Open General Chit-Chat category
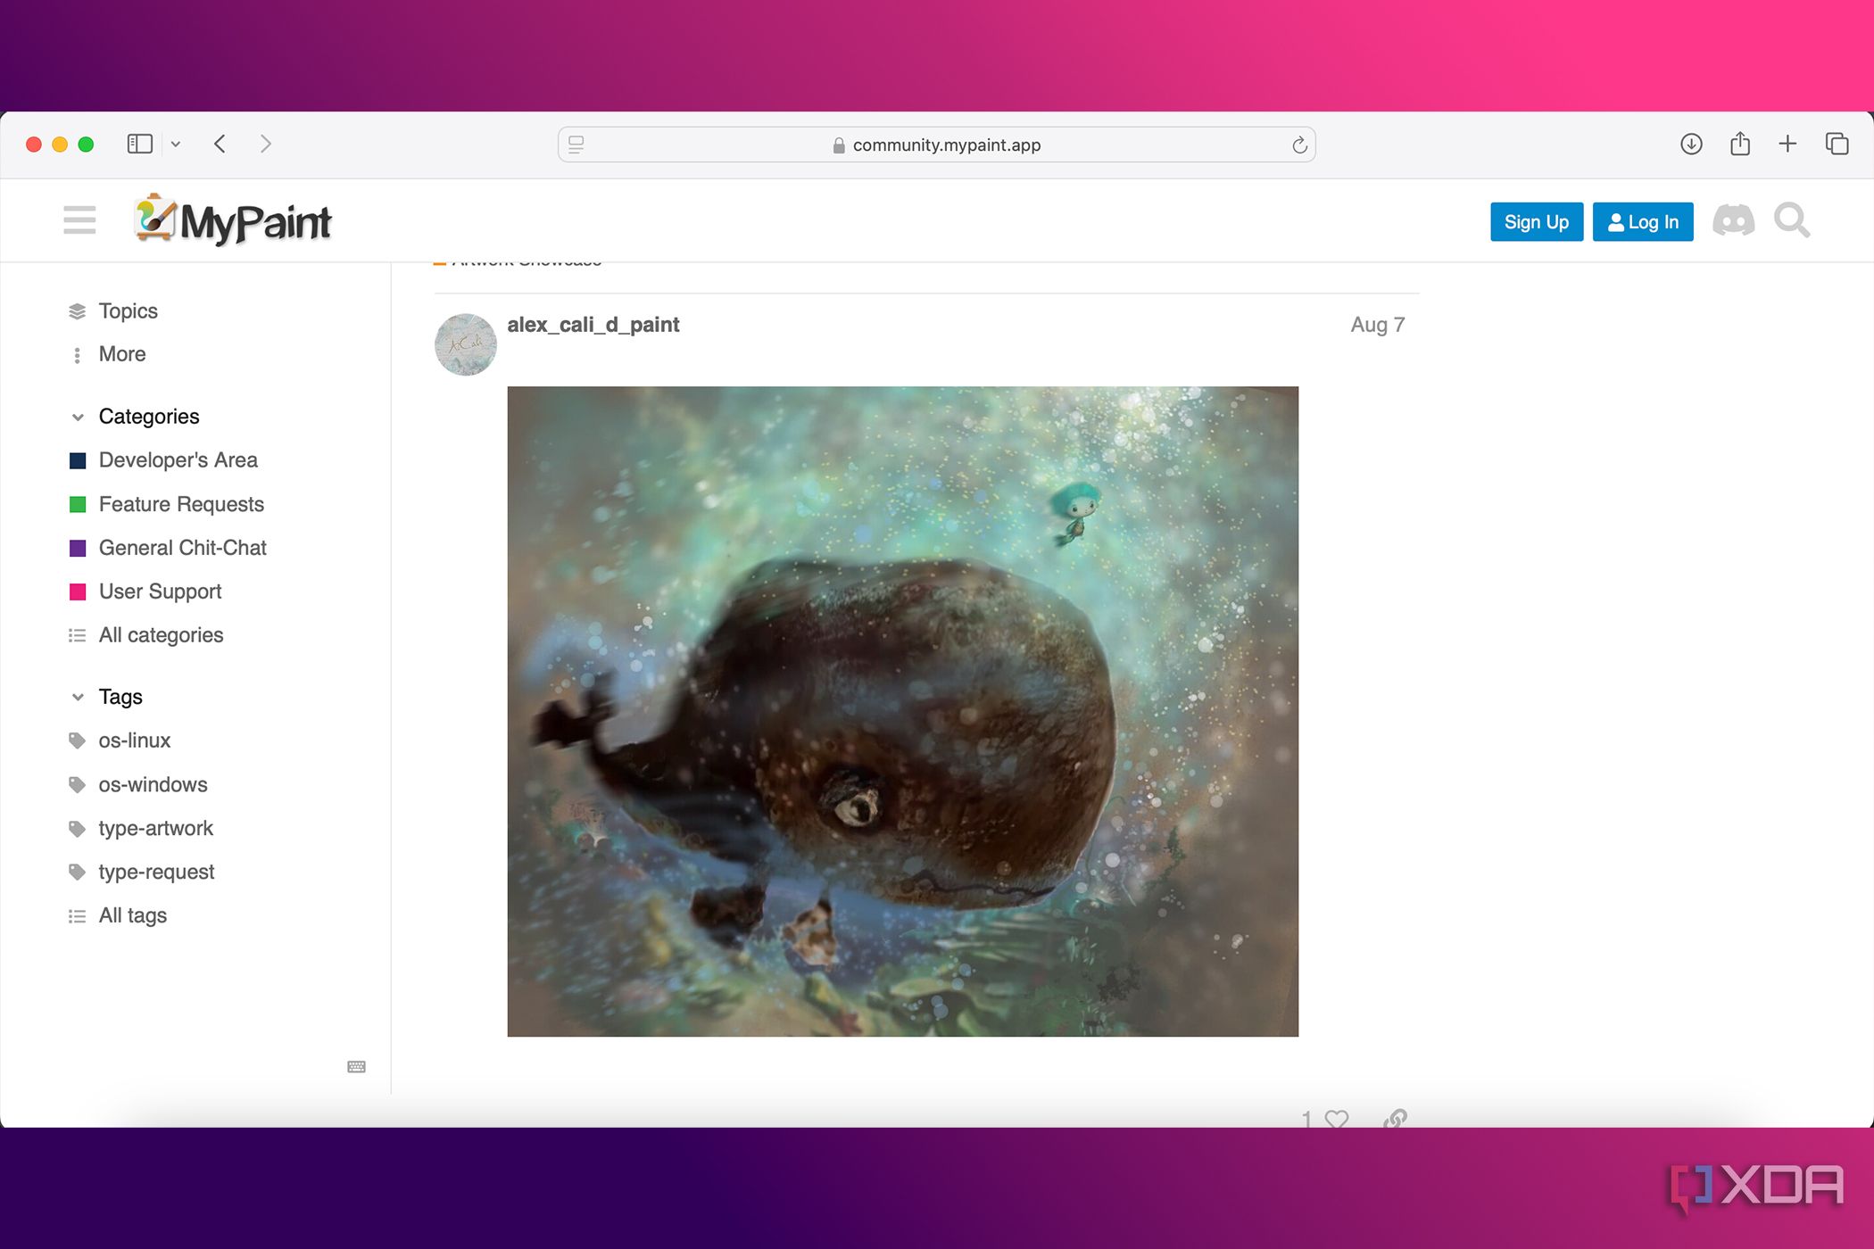Viewport: 1874px width, 1249px height. 168,548
